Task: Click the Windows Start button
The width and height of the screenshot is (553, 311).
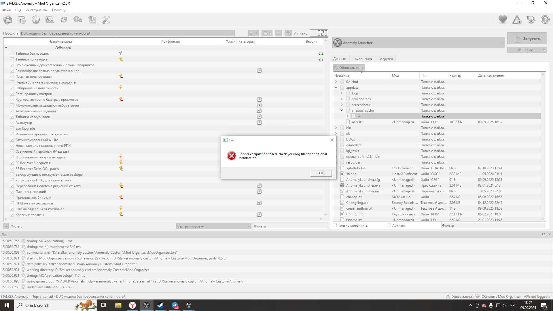Action: coord(7,305)
